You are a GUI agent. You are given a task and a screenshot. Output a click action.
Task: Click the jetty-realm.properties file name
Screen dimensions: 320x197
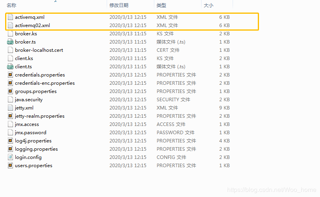click(x=40, y=116)
